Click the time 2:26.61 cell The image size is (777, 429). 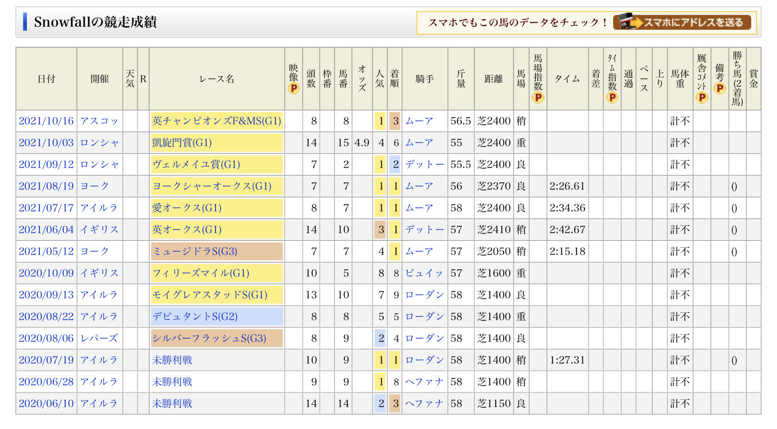[567, 186]
